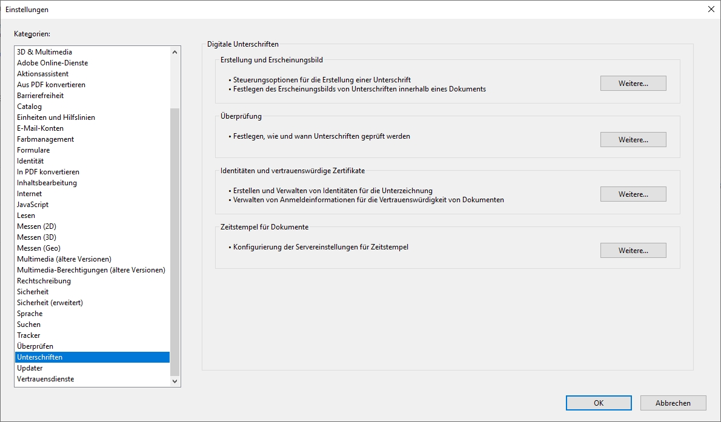Open the Barrierefreiheit category
The image size is (721, 422).
(40, 96)
